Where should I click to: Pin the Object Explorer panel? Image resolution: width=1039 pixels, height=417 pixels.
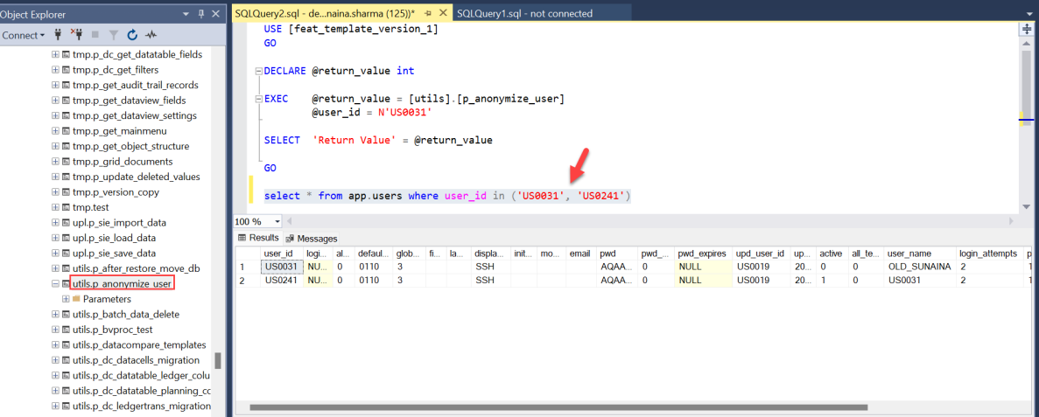pyautogui.click(x=201, y=14)
